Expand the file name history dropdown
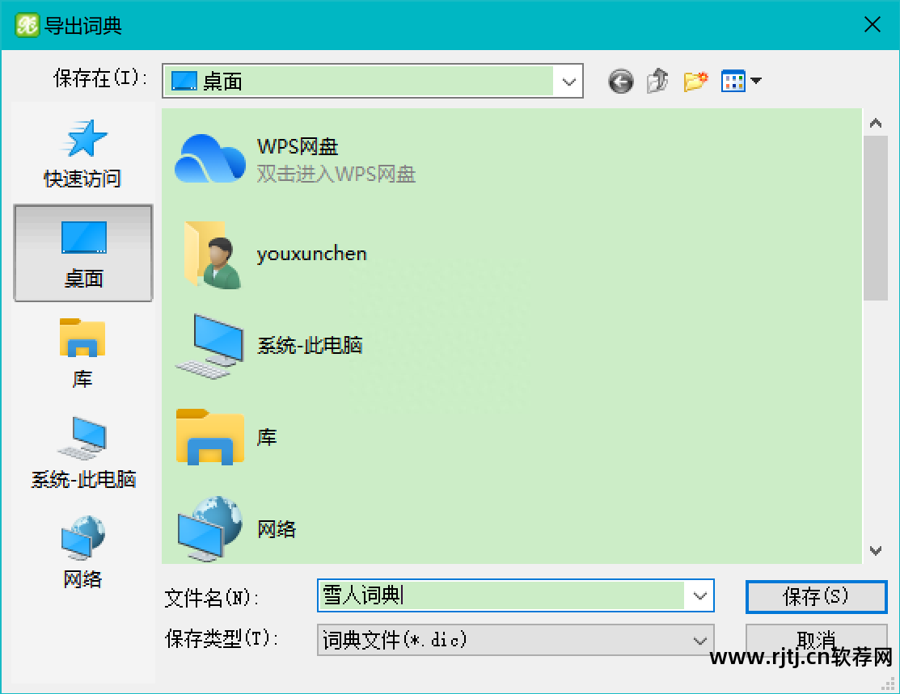The height and width of the screenshot is (694, 900). 699,596
